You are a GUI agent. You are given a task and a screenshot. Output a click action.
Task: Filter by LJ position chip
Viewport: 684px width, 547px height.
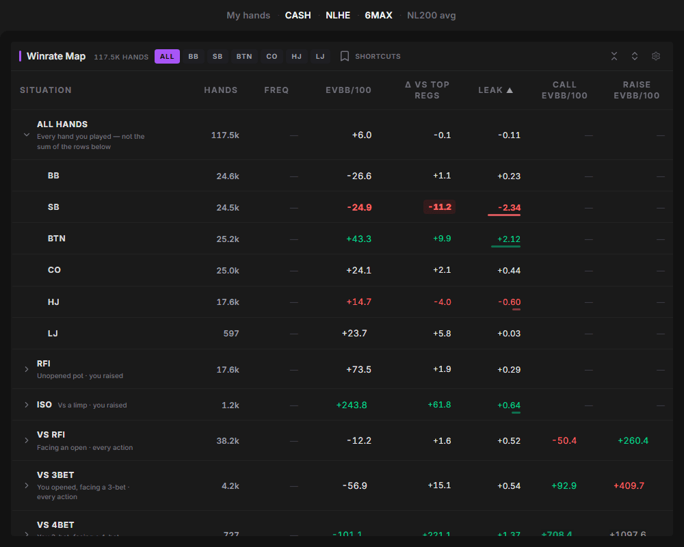pyautogui.click(x=320, y=56)
